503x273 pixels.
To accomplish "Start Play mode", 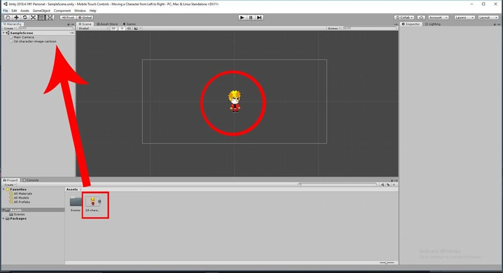I will tap(242, 18).
